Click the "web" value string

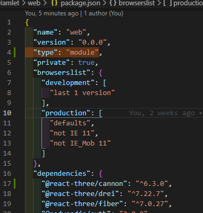[76, 32]
